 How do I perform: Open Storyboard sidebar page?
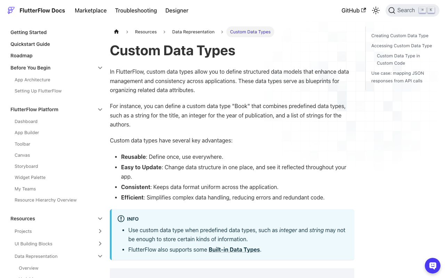pyautogui.click(x=26, y=166)
